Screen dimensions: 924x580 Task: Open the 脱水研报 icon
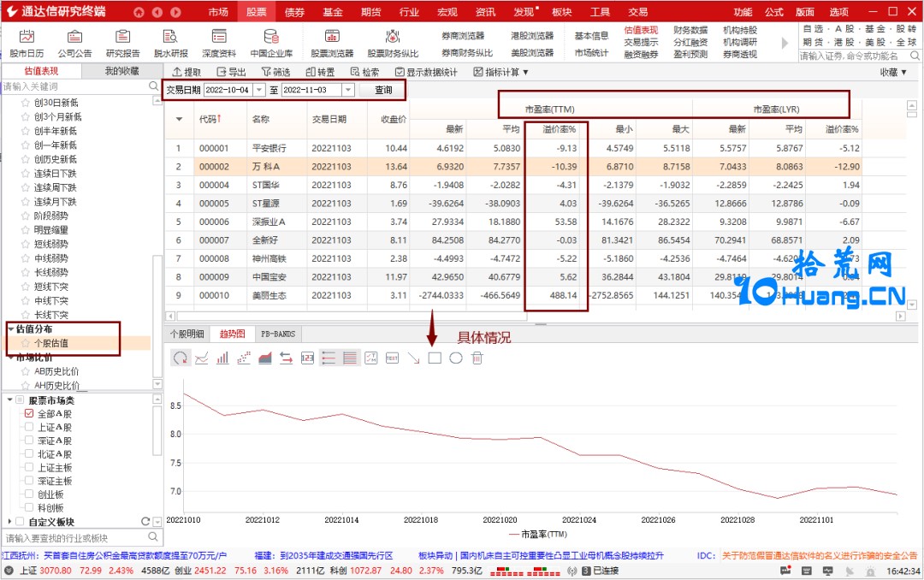click(x=171, y=37)
